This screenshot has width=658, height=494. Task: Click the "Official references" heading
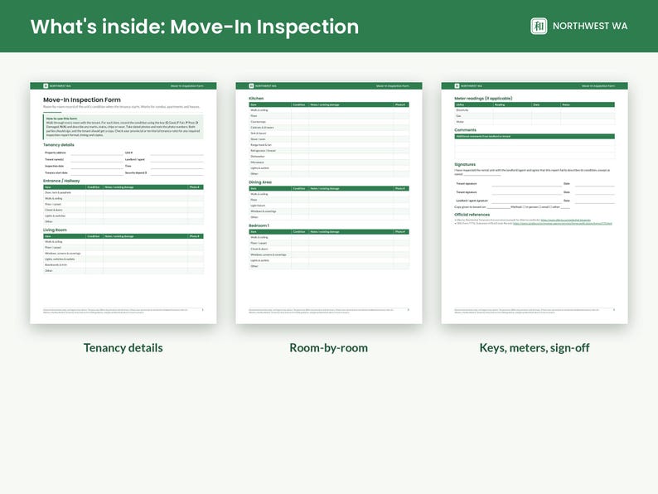(x=472, y=215)
